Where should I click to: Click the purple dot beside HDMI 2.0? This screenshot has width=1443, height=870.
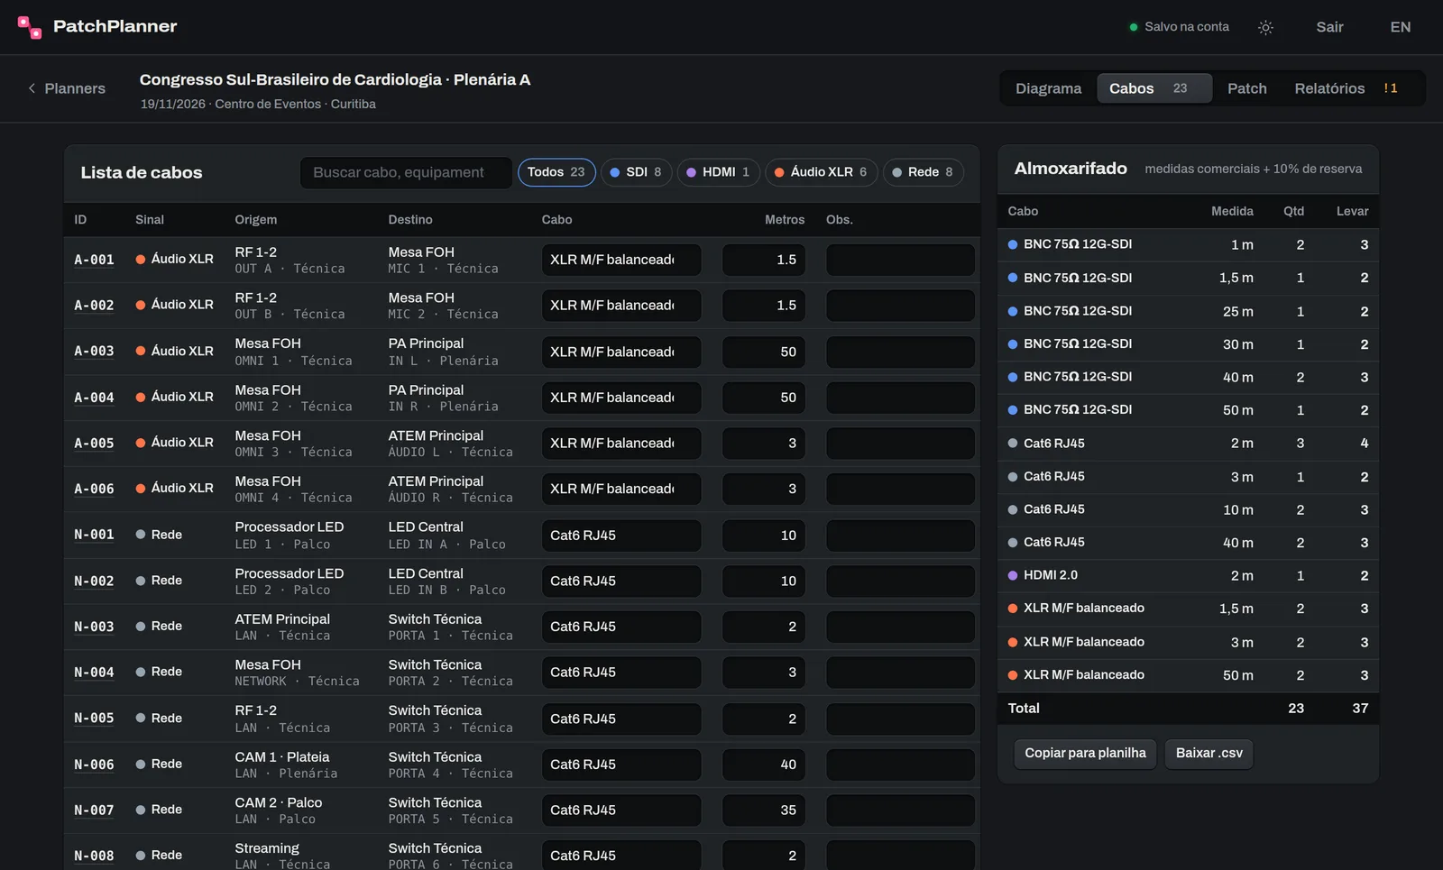click(1013, 575)
